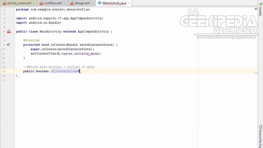Click the Método para mostrar comment line
Screen dimensions: 263x148
pyautogui.click(x=59, y=67)
